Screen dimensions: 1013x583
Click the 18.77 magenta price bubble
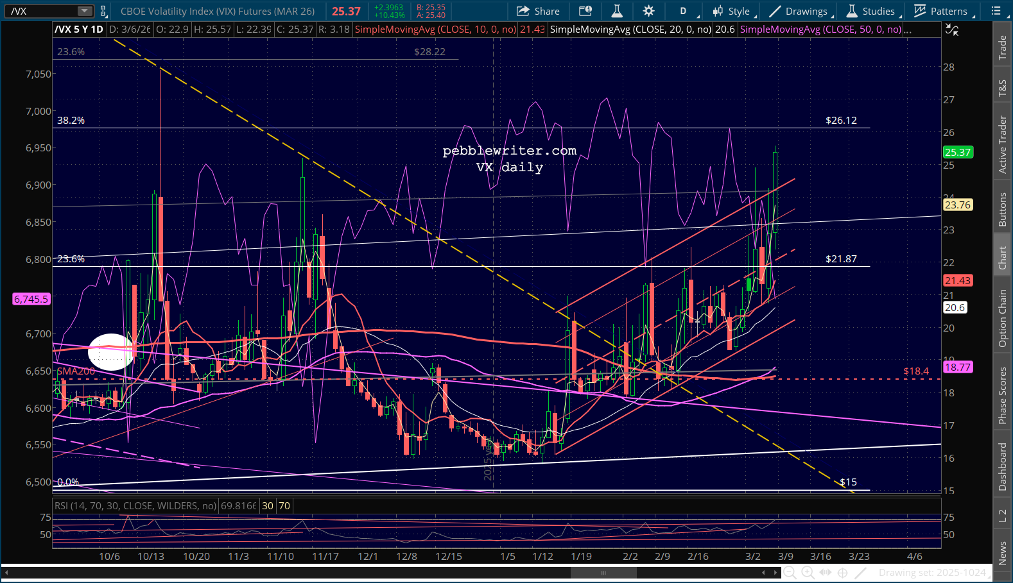(x=957, y=368)
